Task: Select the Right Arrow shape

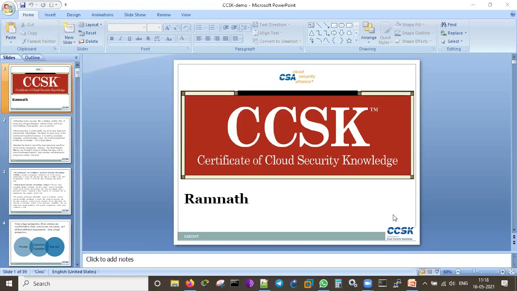Action: (334, 33)
